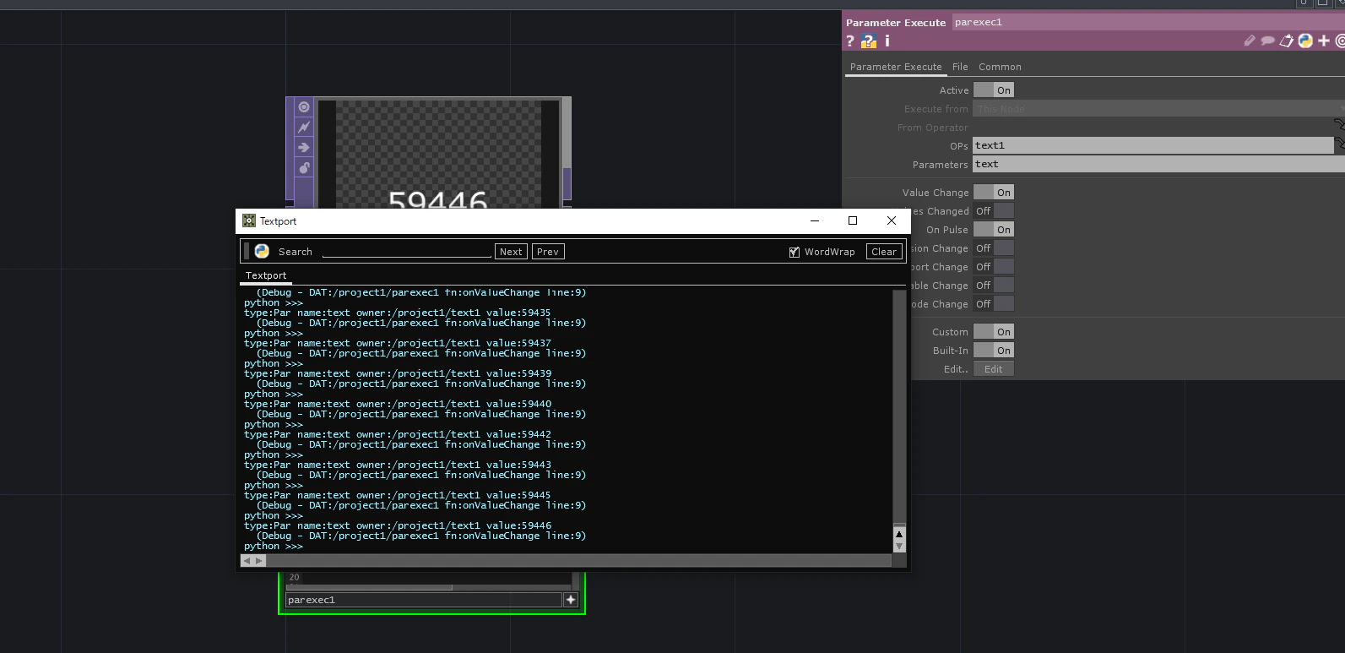Toggle the Active switch
The height and width of the screenshot is (653, 1345).
click(994, 90)
